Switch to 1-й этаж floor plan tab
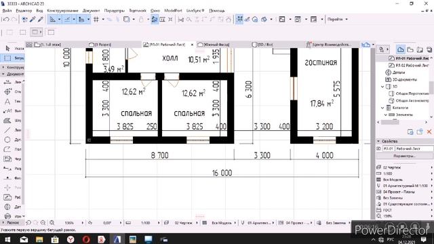 pos(51,45)
